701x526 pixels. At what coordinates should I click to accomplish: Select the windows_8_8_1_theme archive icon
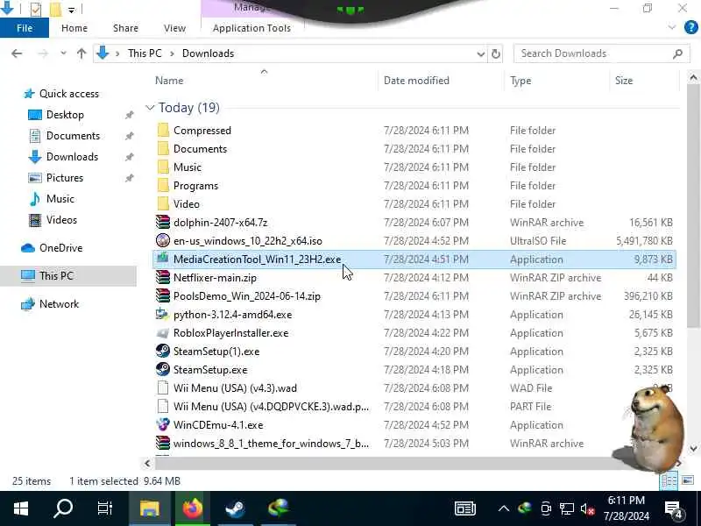pos(163,443)
